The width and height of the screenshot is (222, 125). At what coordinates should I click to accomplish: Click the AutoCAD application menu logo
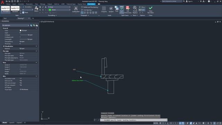tap(2, 2)
